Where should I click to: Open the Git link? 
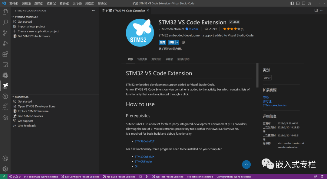[136, 166]
